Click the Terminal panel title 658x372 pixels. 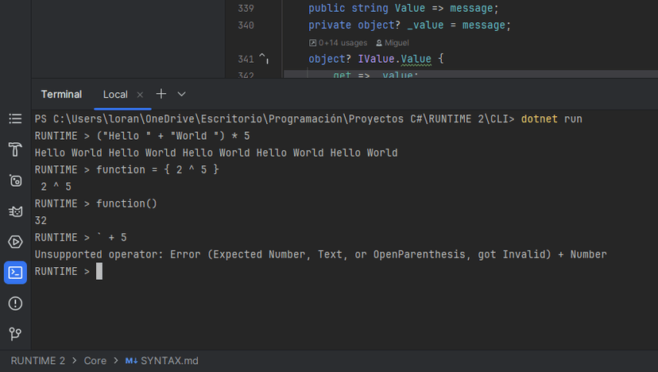tap(61, 95)
